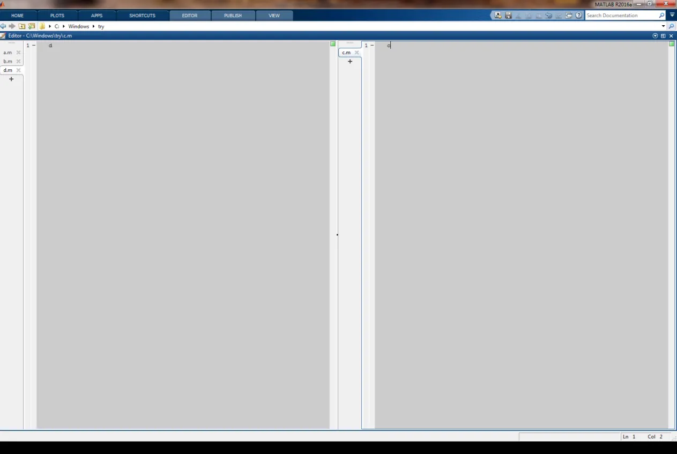Close the b.m document tab
The width and height of the screenshot is (677, 454).
point(18,61)
